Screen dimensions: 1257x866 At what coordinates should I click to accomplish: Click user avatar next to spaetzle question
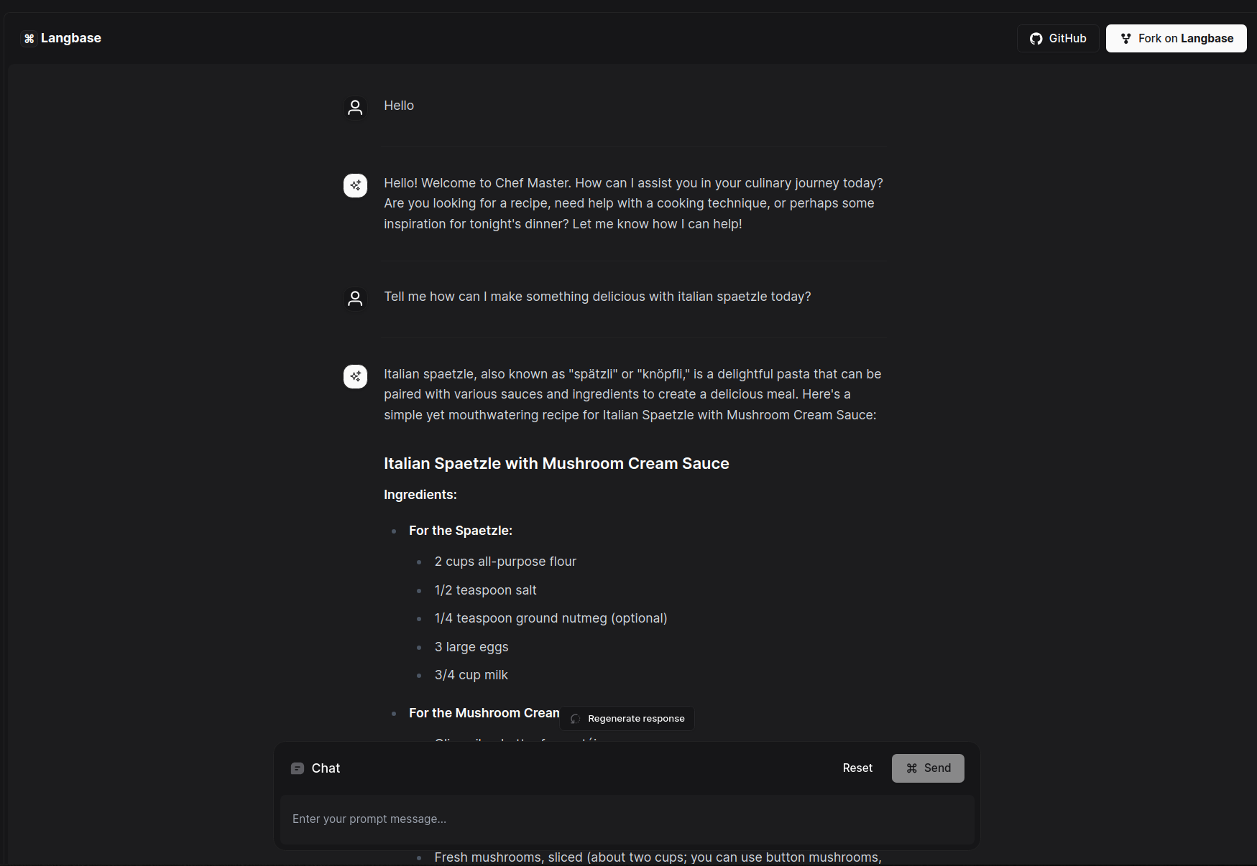pos(355,299)
